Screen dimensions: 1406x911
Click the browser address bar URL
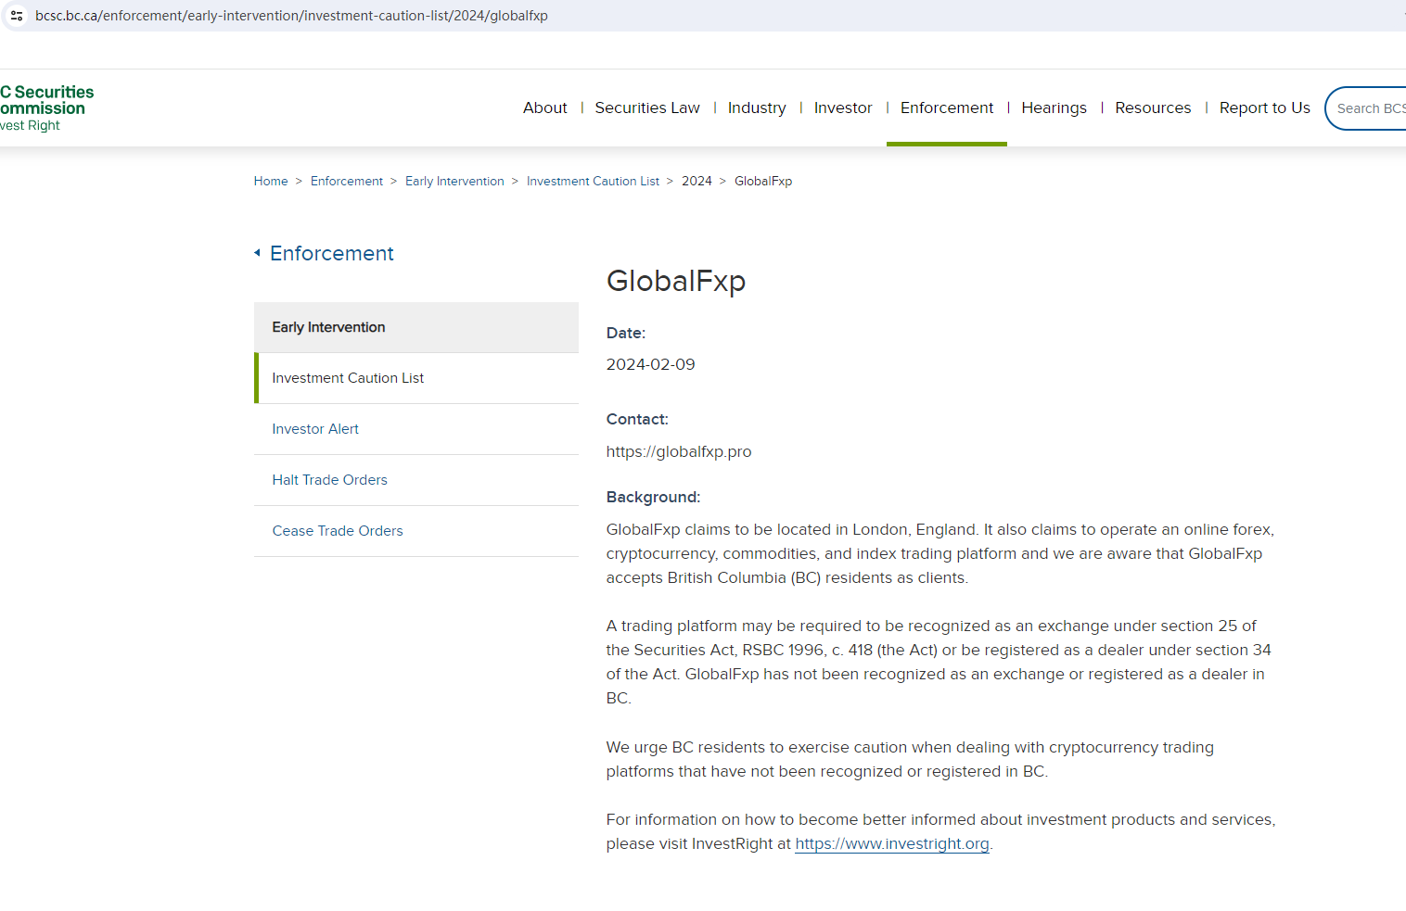point(291,16)
